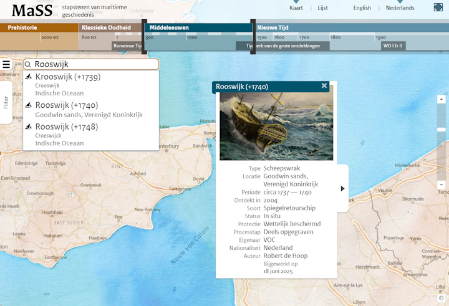
Task: Close the Rooswijk (+1740) popup
Action: [324, 85]
